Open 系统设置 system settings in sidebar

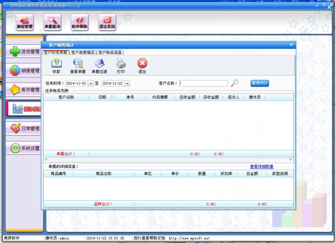coord(24,148)
